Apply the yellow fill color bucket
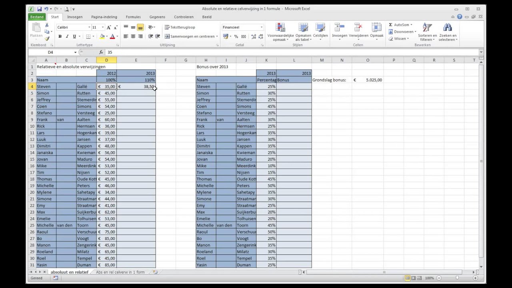This screenshot has width=512, height=288. [x=102, y=36]
